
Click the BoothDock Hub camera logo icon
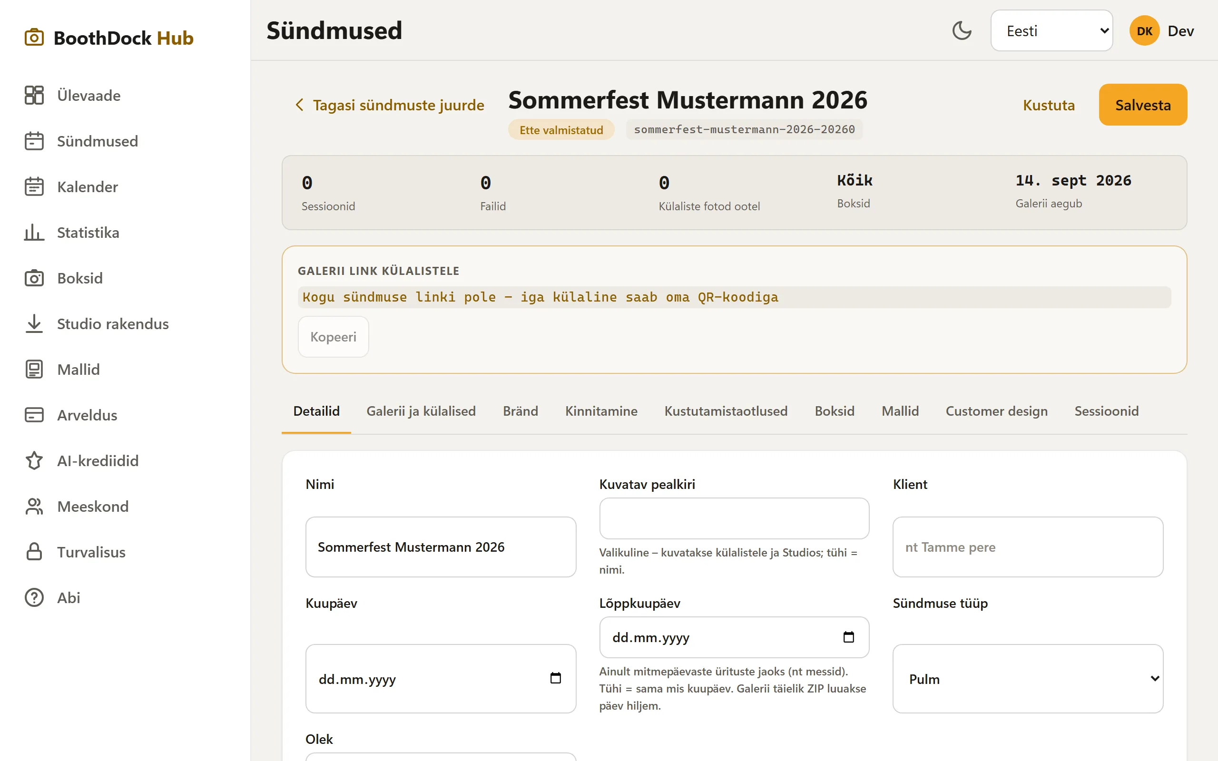pos(34,38)
